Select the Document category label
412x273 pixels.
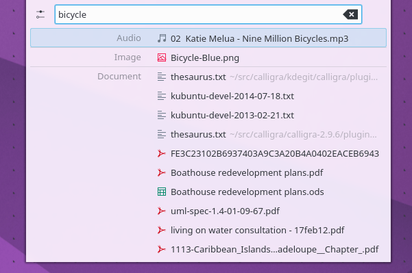119,77
